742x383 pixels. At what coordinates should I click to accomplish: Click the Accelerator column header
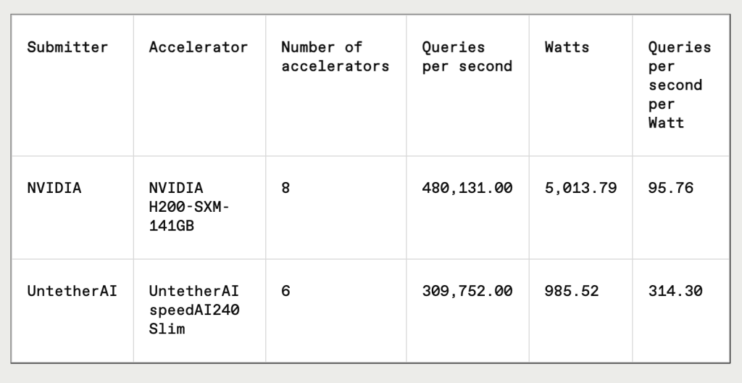(199, 47)
